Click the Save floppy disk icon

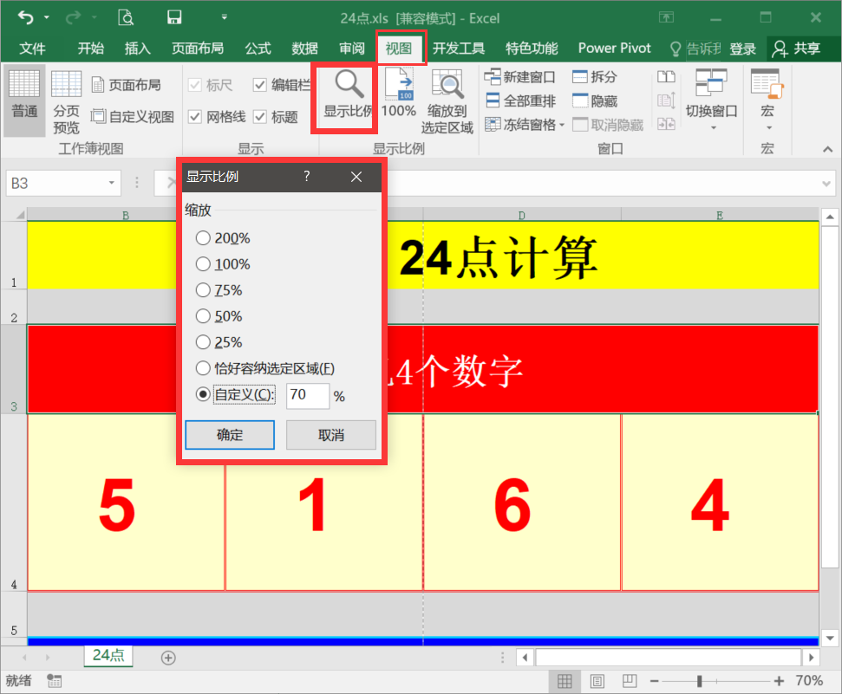pyautogui.click(x=174, y=17)
